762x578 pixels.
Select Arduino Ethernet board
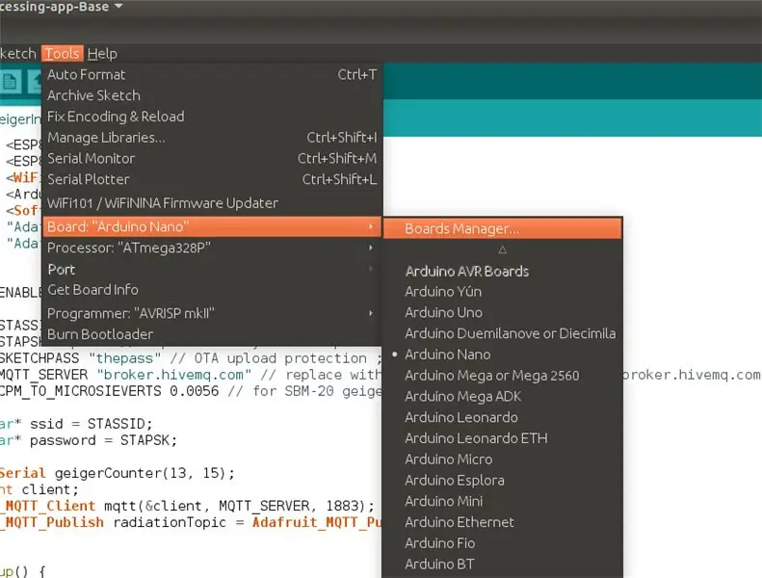pyautogui.click(x=503, y=521)
